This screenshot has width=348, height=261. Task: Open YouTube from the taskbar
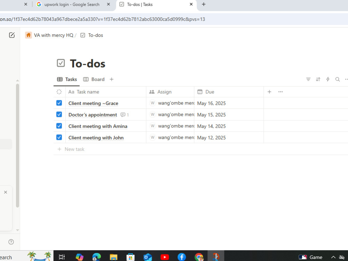coord(165,257)
